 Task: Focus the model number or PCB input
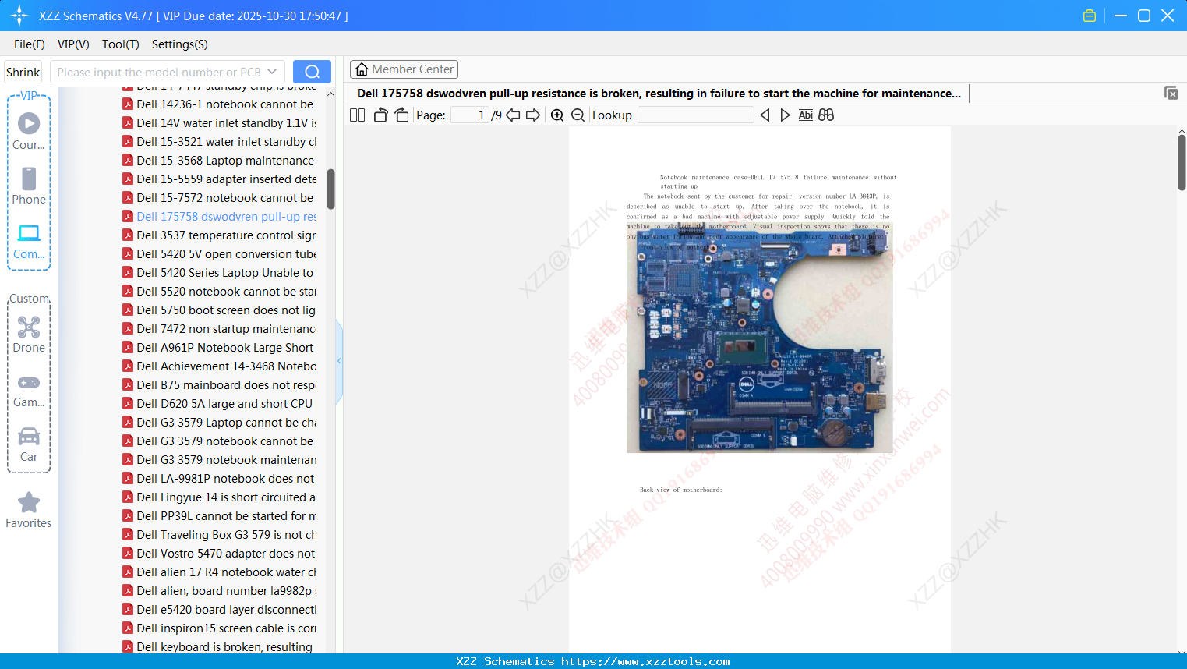tap(159, 72)
